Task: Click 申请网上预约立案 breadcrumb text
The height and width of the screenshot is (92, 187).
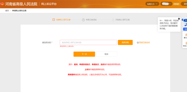Action: (19, 10)
